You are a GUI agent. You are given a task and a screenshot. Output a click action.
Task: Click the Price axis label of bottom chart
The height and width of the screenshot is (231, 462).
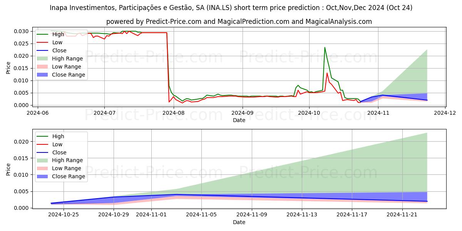pyautogui.click(x=8, y=169)
